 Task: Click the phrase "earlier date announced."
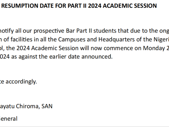(x=81, y=57)
